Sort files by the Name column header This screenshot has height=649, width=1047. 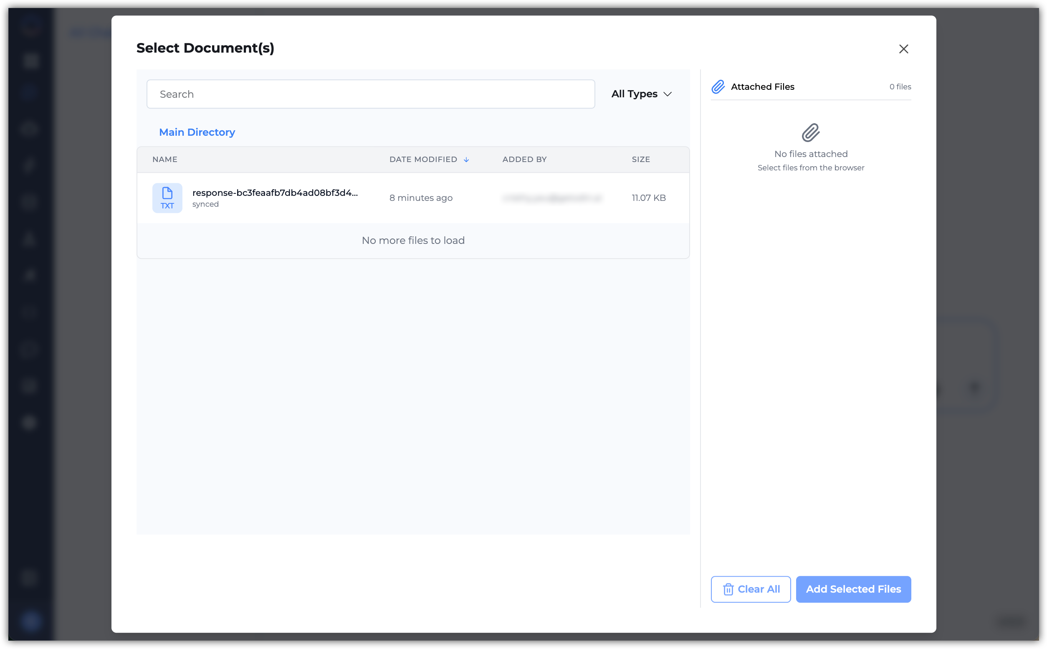point(164,159)
